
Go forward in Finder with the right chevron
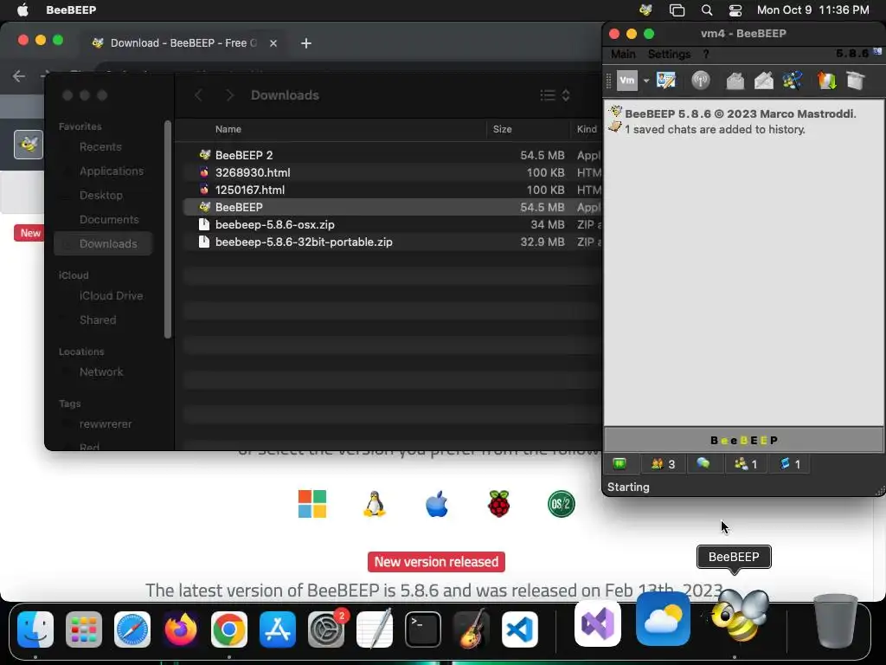click(228, 95)
